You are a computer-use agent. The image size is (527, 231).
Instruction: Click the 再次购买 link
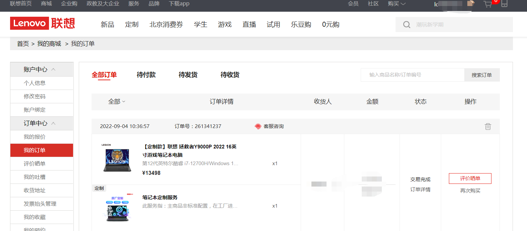(x=470, y=191)
